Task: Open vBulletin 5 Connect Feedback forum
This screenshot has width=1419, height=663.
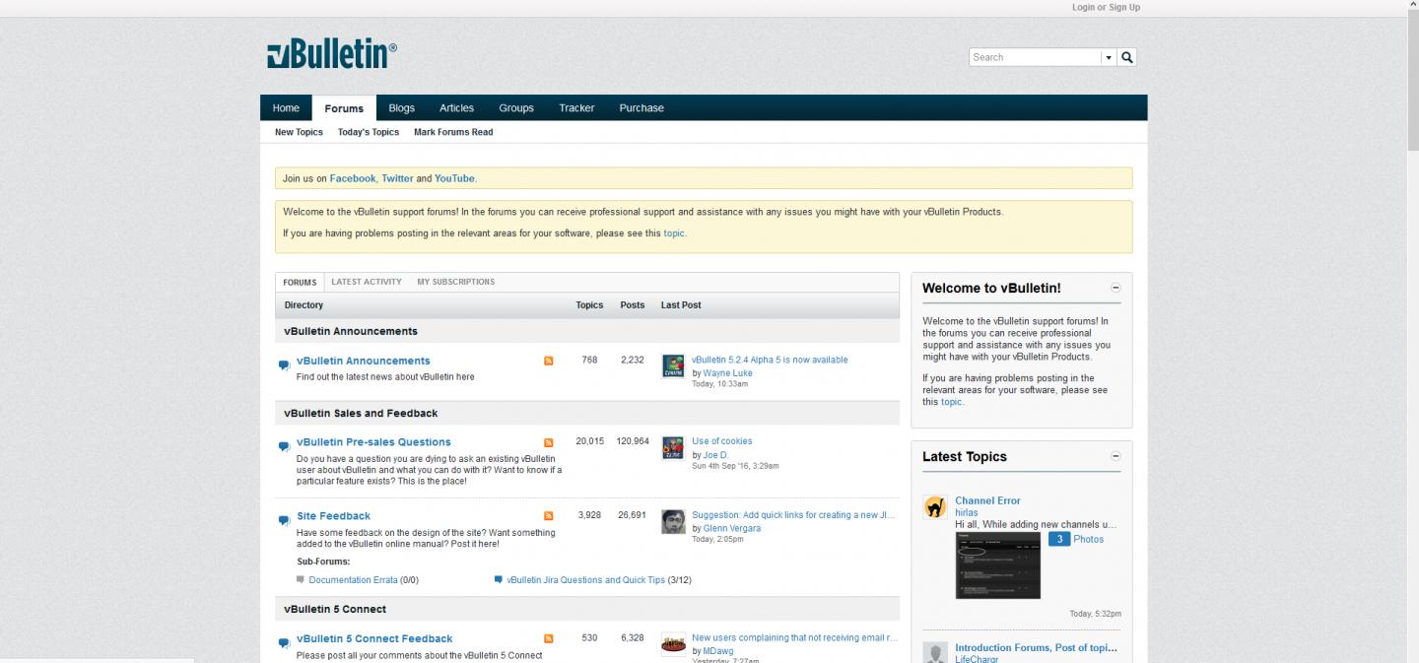Action: coord(374,638)
